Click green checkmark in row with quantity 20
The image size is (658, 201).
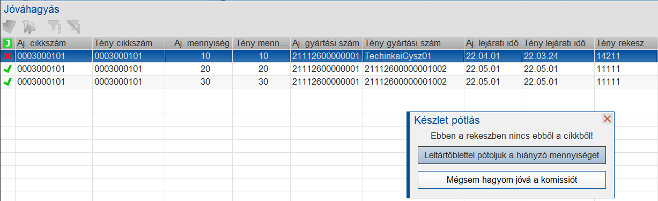(8, 69)
